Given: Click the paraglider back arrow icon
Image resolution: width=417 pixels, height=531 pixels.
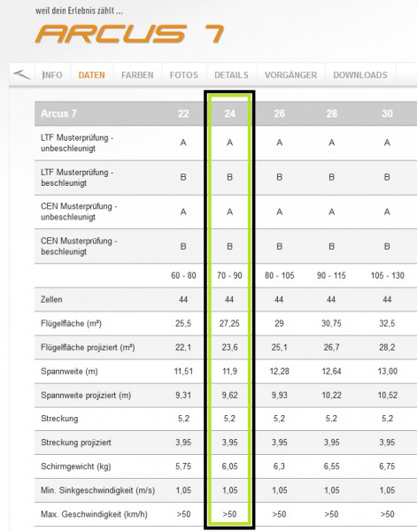Looking at the screenshot, I should pyautogui.click(x=22, y=74).
